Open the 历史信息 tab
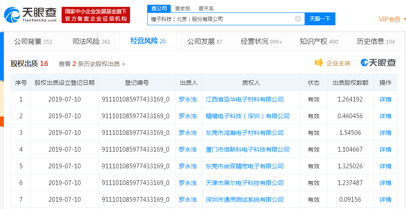Screen dimensions: 406x209 (x=376, y=42)
